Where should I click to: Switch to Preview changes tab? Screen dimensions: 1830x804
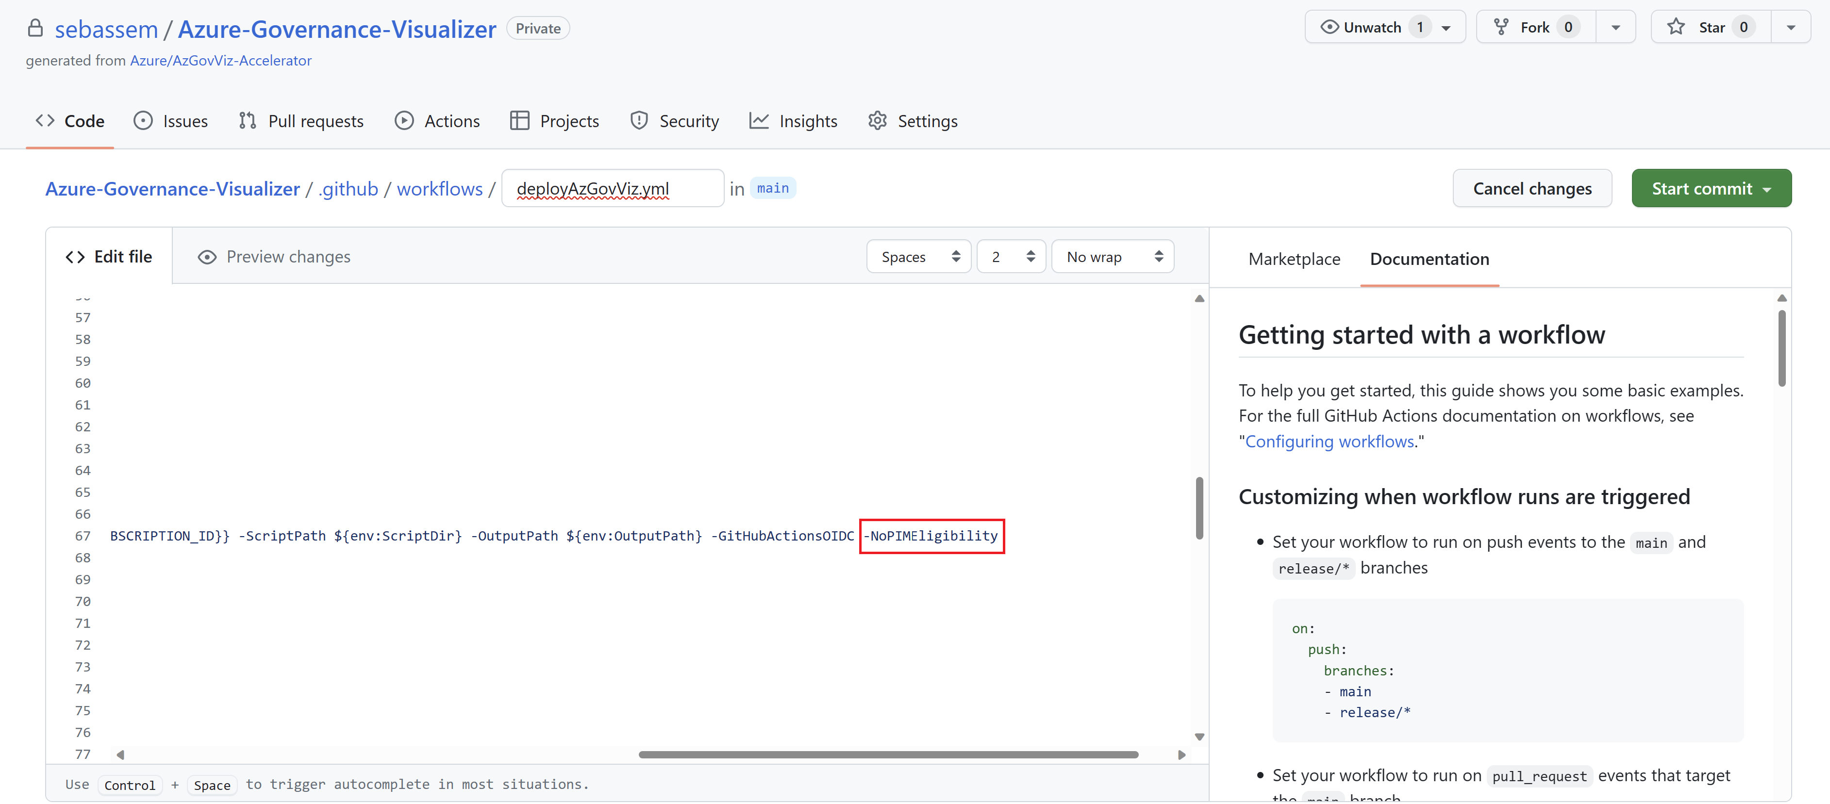coord(274,256)
